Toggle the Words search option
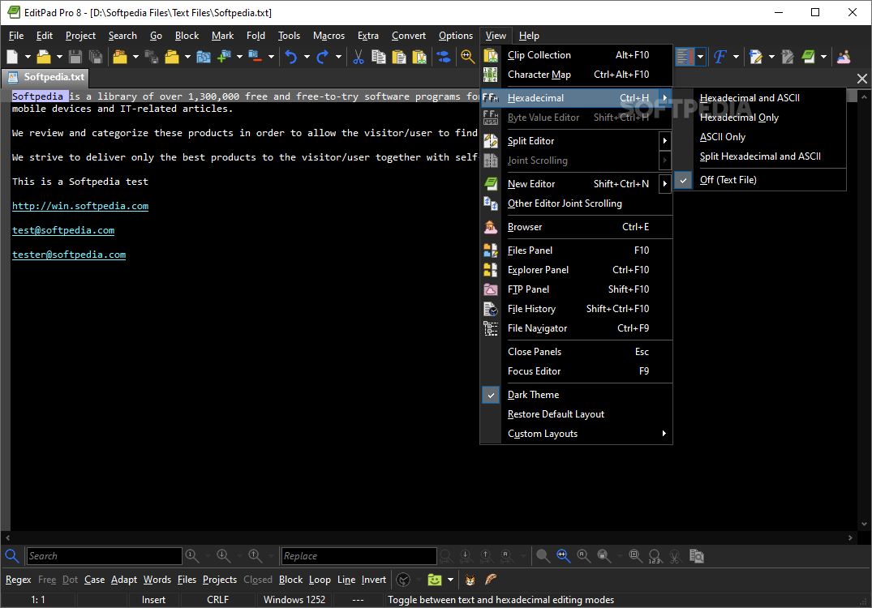872x608 pixels. point(157,580)
